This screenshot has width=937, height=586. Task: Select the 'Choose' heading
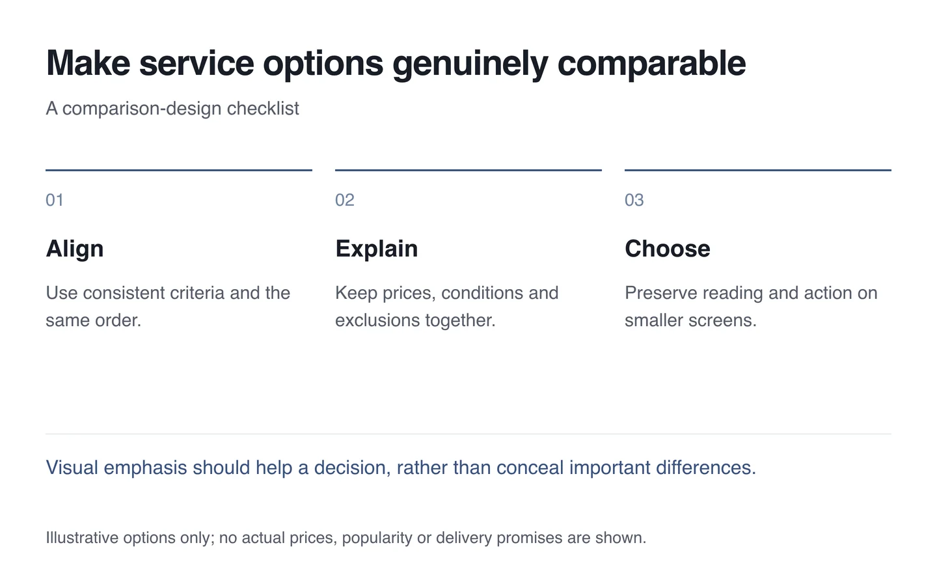(668, 249)
